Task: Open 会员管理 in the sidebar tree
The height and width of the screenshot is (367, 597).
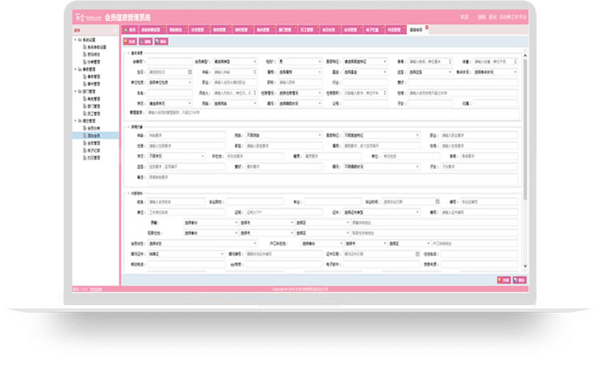Action: coord(94,141)
